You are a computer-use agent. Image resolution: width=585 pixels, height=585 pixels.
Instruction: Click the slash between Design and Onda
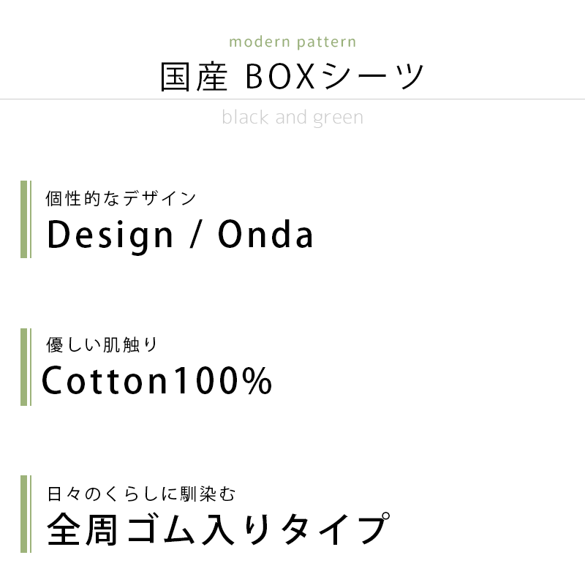(195, 235)
